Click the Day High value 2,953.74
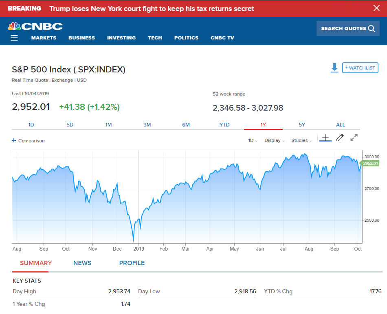 pos(119,291)
